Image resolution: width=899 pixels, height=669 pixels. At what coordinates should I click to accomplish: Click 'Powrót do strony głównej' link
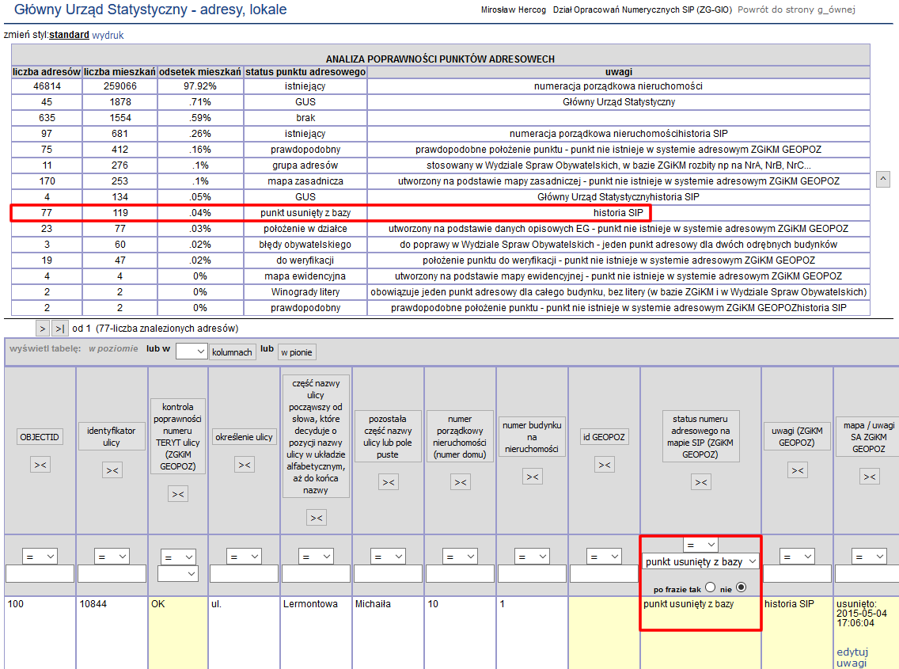796,10
